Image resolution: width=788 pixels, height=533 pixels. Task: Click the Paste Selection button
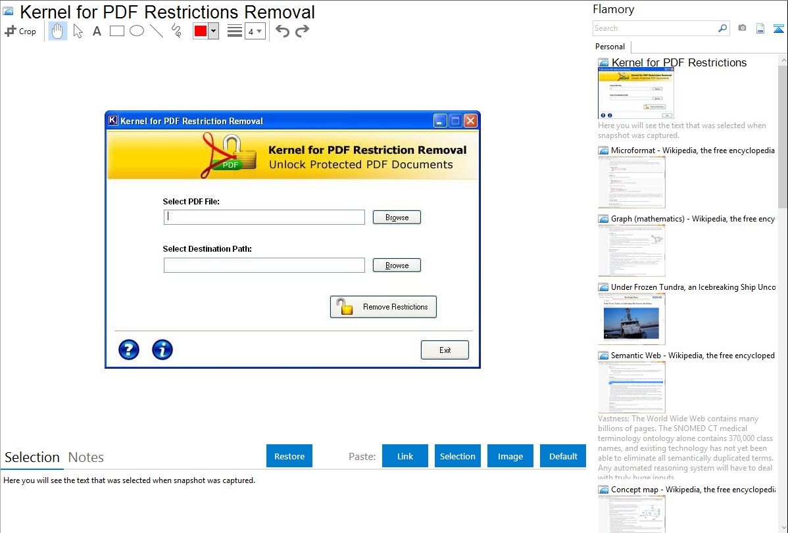pos(457,456)
